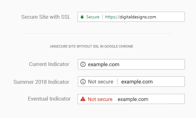The image size is (196, 118).
Task: Click empty area of Summer 2018 address bar
Action: (169, 82)
